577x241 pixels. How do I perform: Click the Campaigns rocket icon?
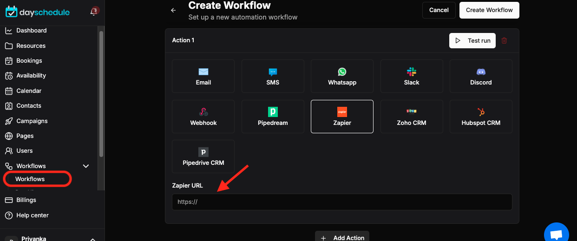click(x=8, y=121)
